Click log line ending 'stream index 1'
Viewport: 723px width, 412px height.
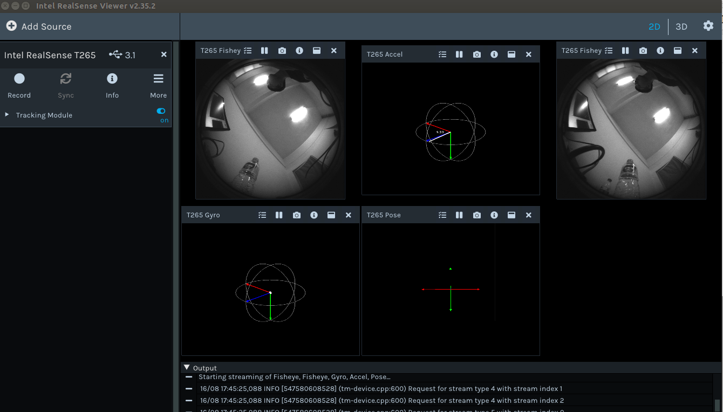381,388
